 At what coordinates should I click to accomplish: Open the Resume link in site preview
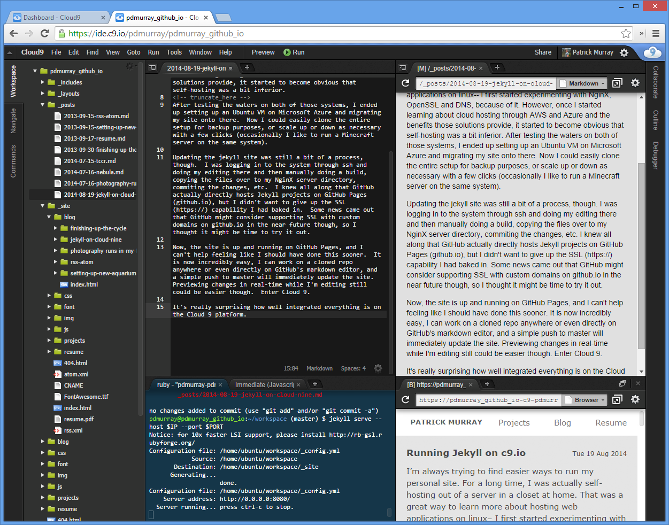pyautogui.click(x=611, y=422)
